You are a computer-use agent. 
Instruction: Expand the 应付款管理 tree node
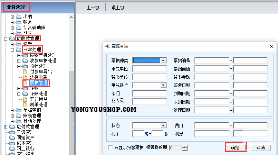(x=6, y=127)
